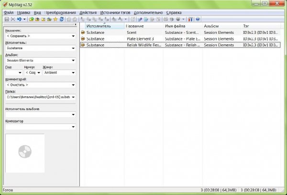Click the Tag to Tag converter icon
The width and height of the screenshot is (287, 195).
(x=107, y=19)
